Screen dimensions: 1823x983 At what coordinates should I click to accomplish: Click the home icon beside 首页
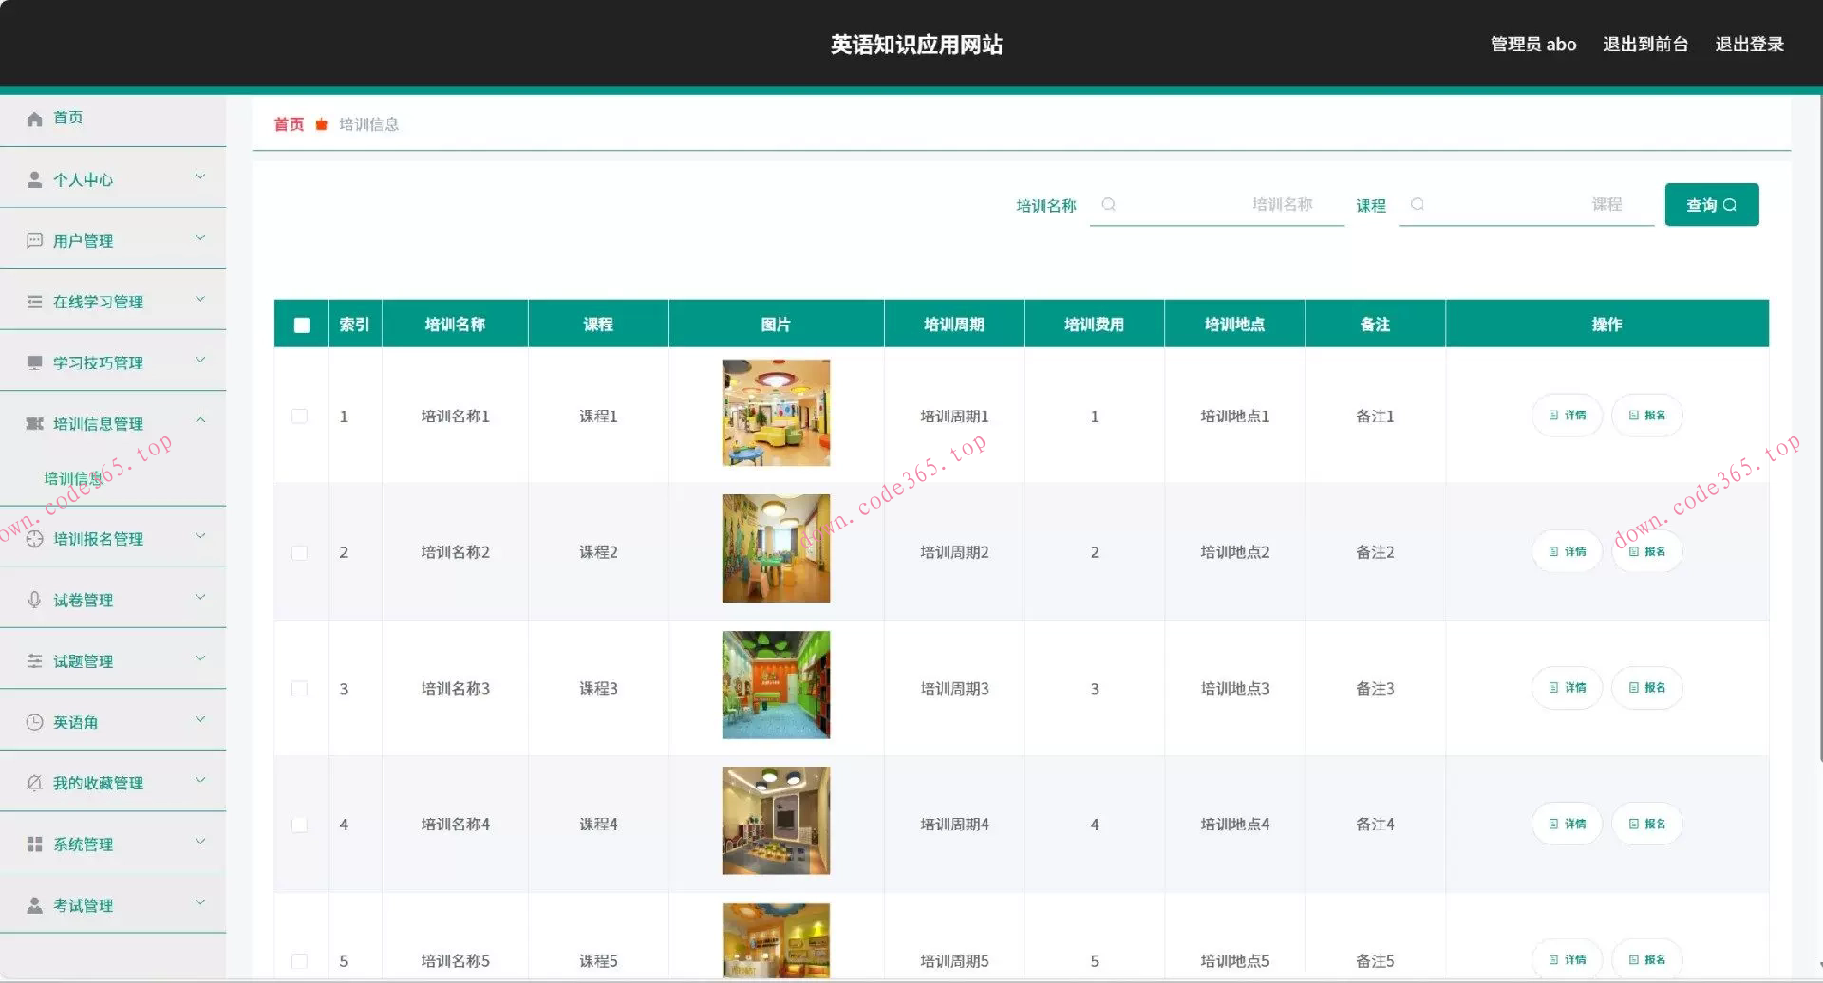pos(34,118)
